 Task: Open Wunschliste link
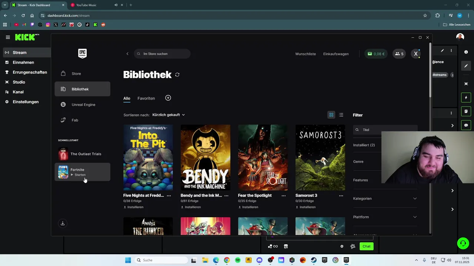306,54
